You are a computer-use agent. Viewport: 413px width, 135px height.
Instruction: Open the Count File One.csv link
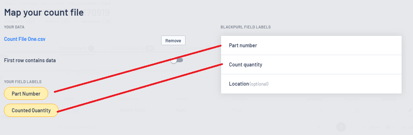[25, 39]
